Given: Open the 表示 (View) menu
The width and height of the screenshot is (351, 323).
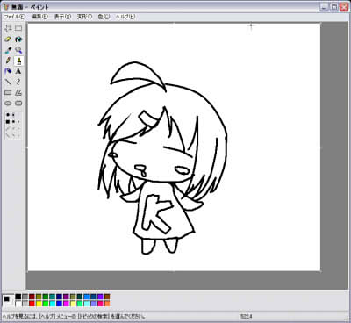Looking at the screenshot, I should 62,17.
